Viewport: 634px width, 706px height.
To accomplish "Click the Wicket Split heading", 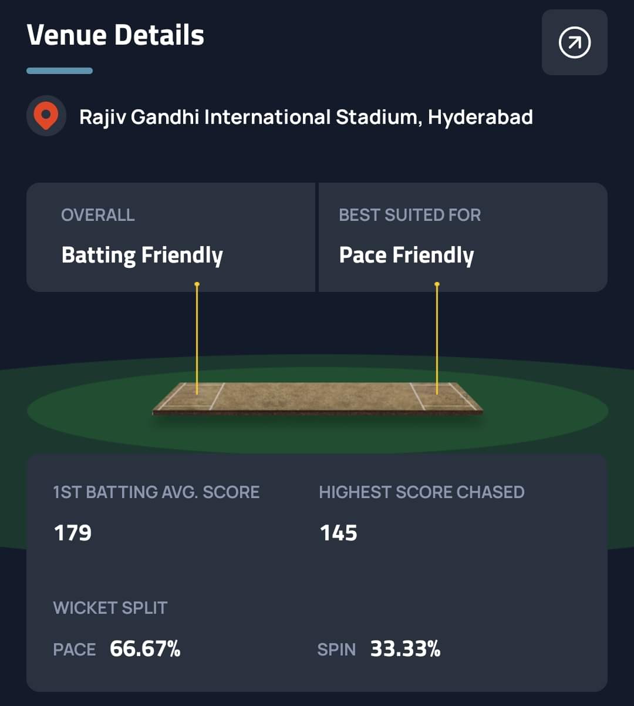I will 110,608.
